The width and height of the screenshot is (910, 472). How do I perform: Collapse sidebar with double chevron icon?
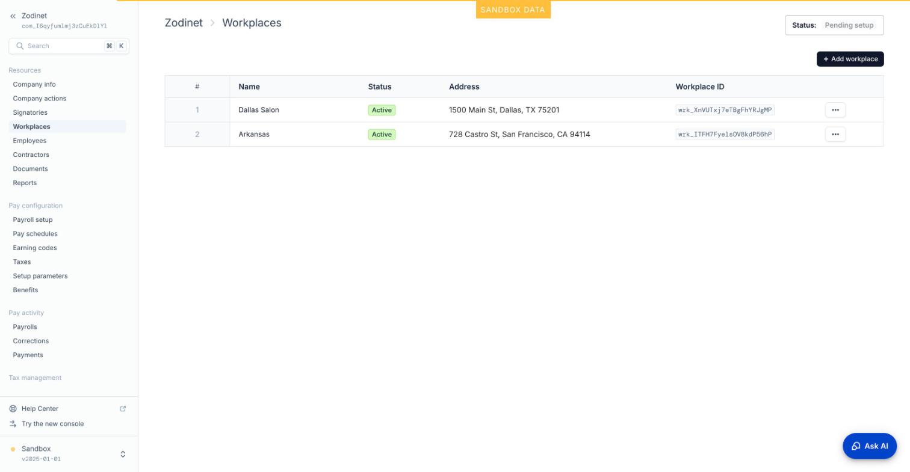(x=13, y=16)
